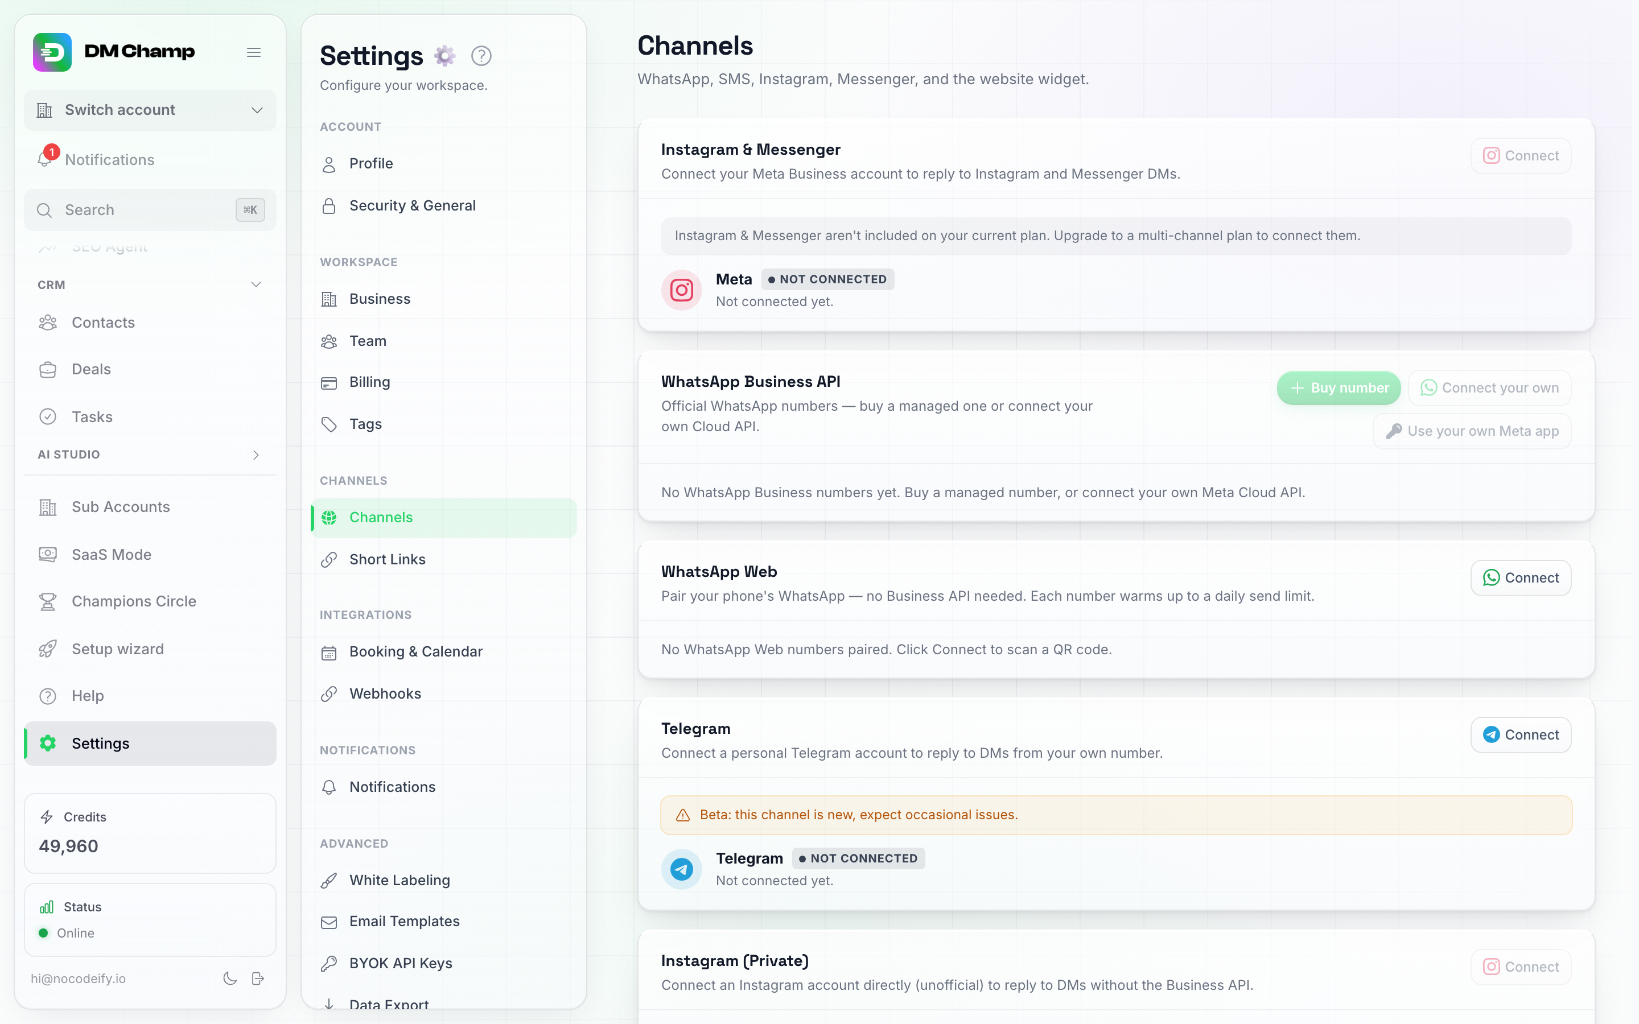The width and height of the screenshot is (1639, 1024).
Task: Open Webhooks settings
Action: click(444, 693)
